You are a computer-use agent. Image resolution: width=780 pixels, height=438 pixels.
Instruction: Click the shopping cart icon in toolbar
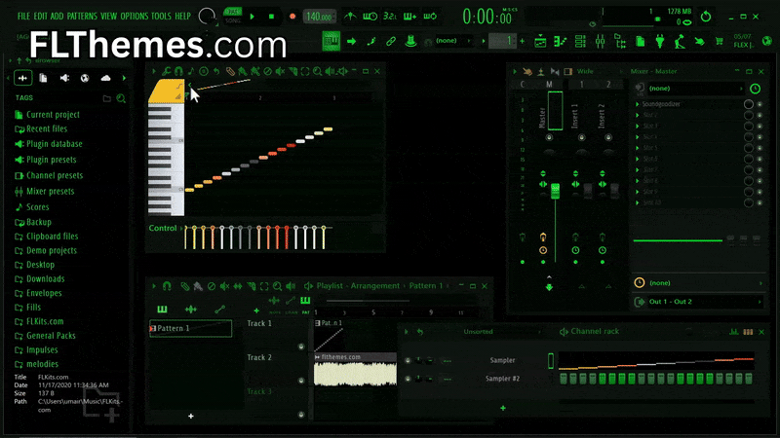click(x=720, y=42)
